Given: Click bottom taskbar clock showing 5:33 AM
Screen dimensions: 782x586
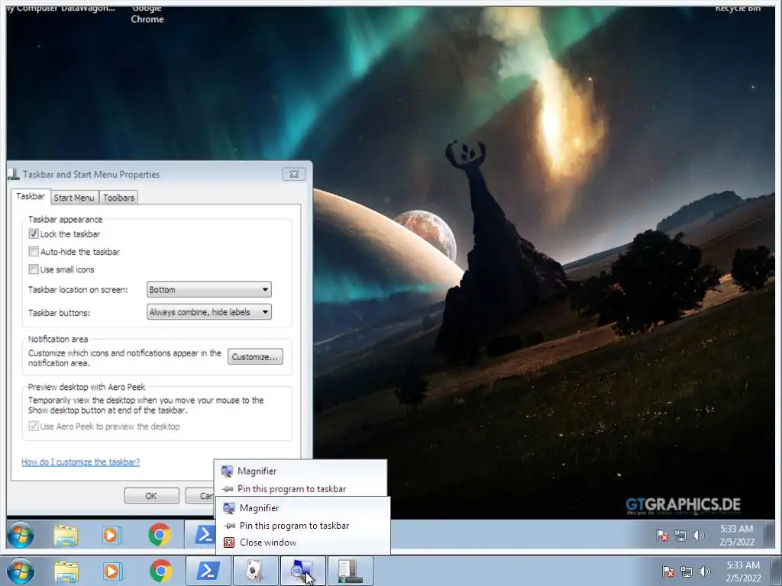Looking at the screenshot, I should pos(743,572).
